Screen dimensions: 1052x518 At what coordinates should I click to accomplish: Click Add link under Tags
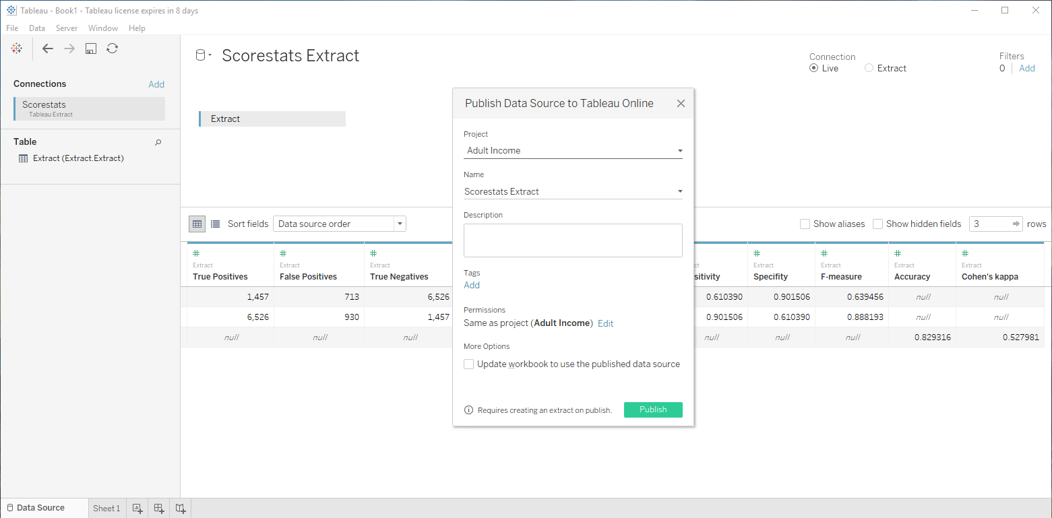pos(472,285)
